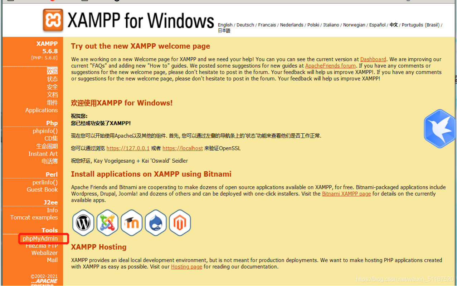Click the 'XAMPP Hosting' heading
This screenshot has width=457, height=286.
[x=99, y=247]
